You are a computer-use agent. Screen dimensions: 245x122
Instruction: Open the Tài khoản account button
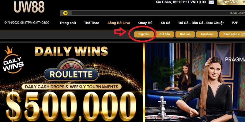(207, 34)
